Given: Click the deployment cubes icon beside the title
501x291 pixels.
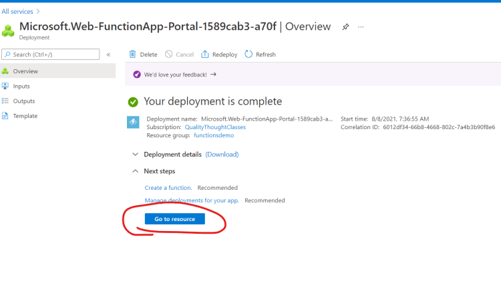Looking at the screenshot, I should click(x=8, y=31).
